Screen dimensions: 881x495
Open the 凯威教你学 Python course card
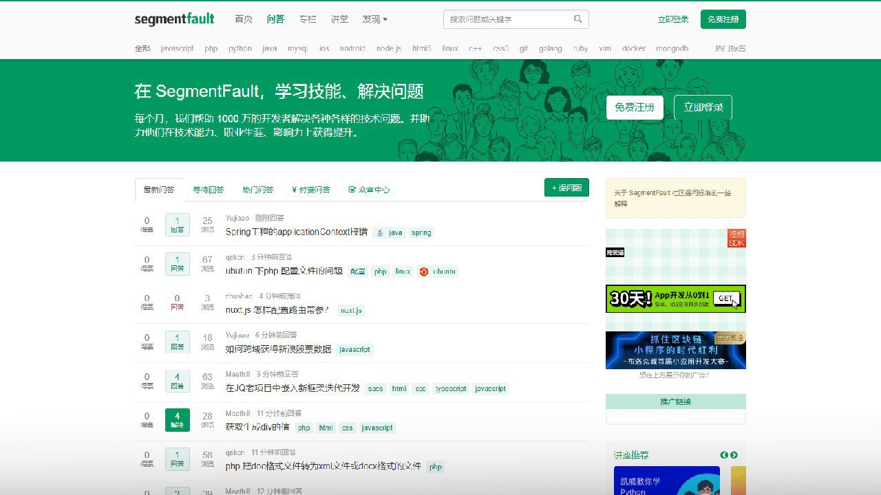(x=666, y=481)
